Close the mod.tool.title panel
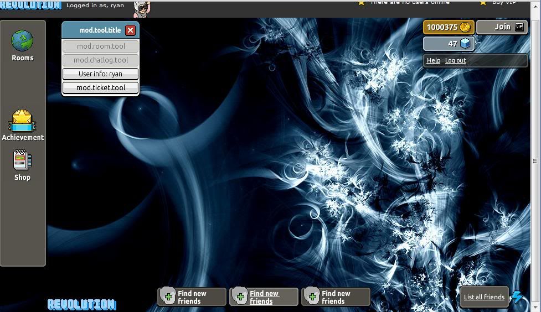Viewport: 541px width, 312px height. coord(130,30)
